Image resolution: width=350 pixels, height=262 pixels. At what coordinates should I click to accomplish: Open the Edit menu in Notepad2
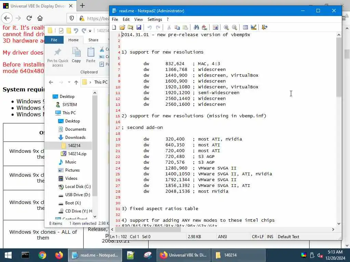[126, 19]
